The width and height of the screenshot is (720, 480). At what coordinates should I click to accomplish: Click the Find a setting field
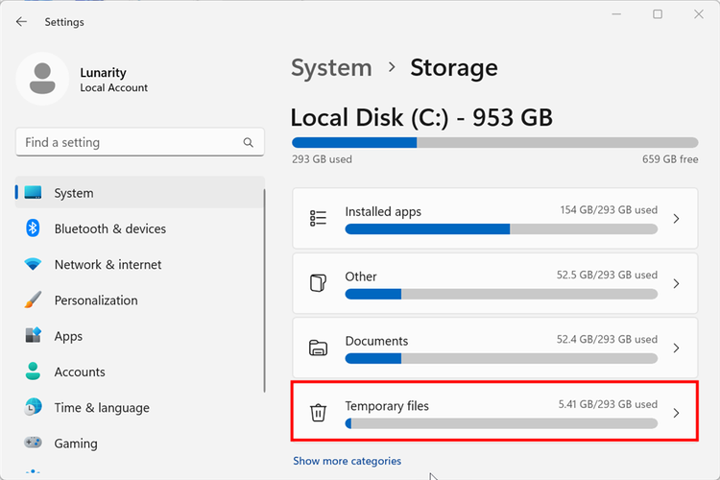pyautogui.click(x=130, y=142)
